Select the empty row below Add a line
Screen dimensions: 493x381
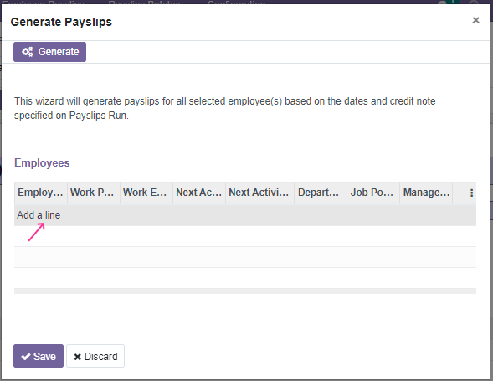click(245, 236)
